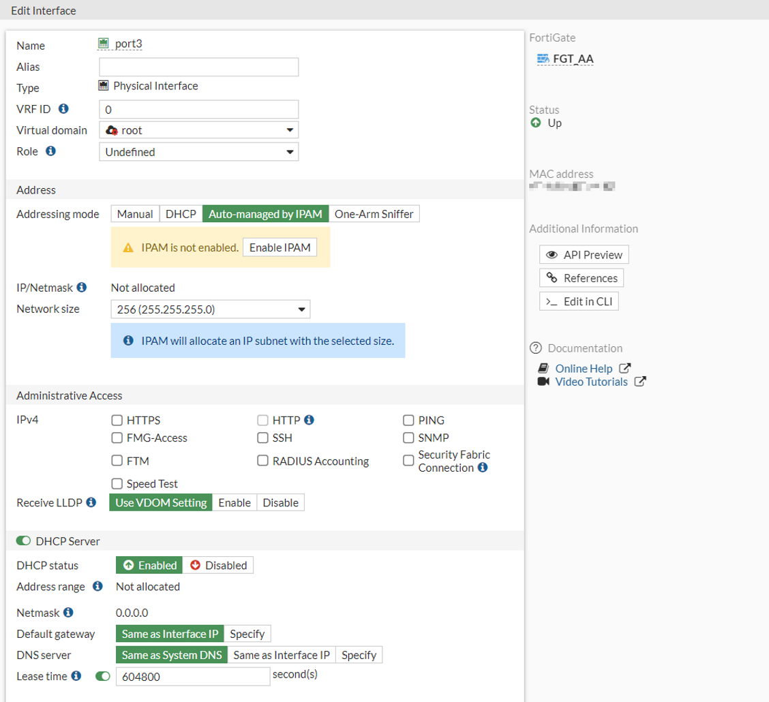Click the FGT_AA FortiGate device icon
This screenshot has height=702, width=769.
coord(543,59)
